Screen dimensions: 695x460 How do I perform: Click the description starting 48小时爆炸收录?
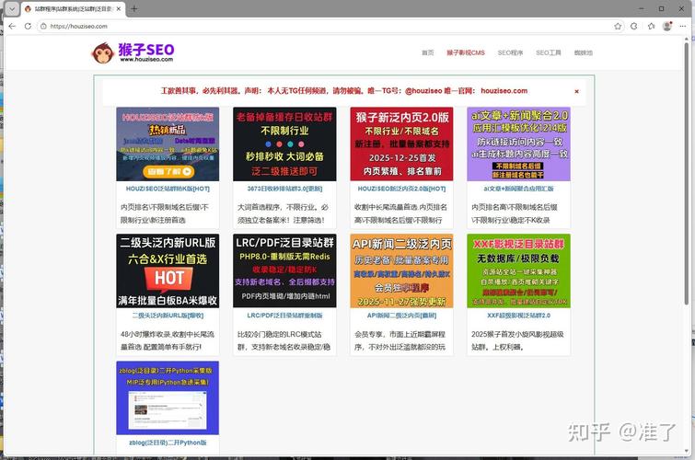pyautogui.click(x=168, y=340)
